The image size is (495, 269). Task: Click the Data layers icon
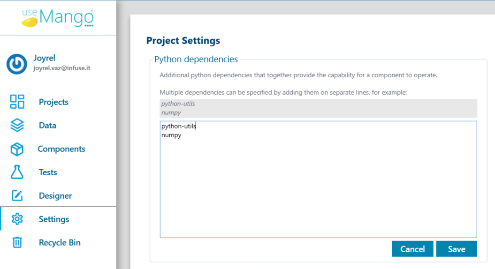(17, 125)
